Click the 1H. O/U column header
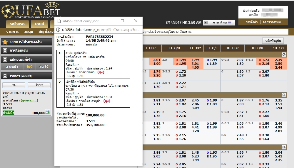Viewport: 294px width, 168px height. (257, 48)
